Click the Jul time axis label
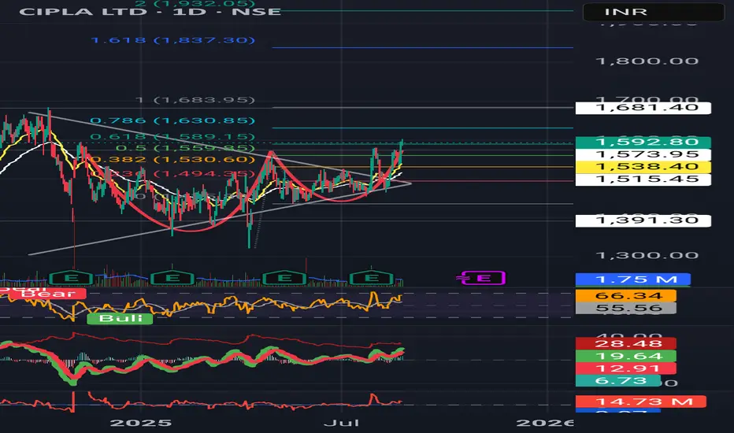 342,424
